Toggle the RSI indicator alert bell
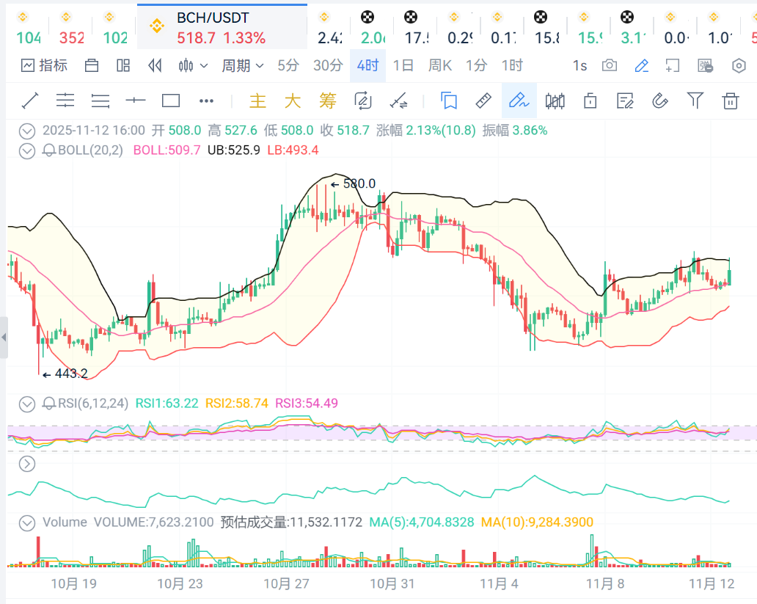This screenshot has height=604, width=757. (49, 403)
